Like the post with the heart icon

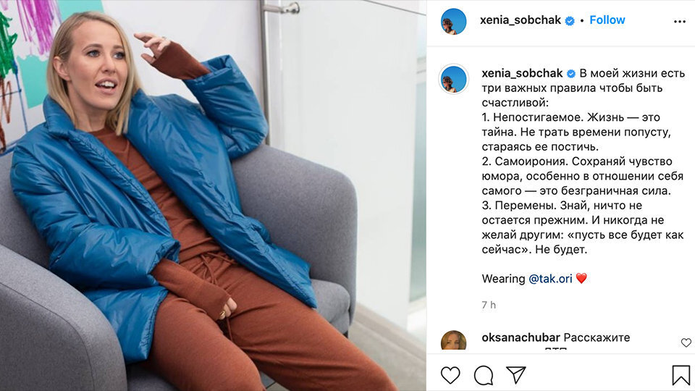[450, 375]
